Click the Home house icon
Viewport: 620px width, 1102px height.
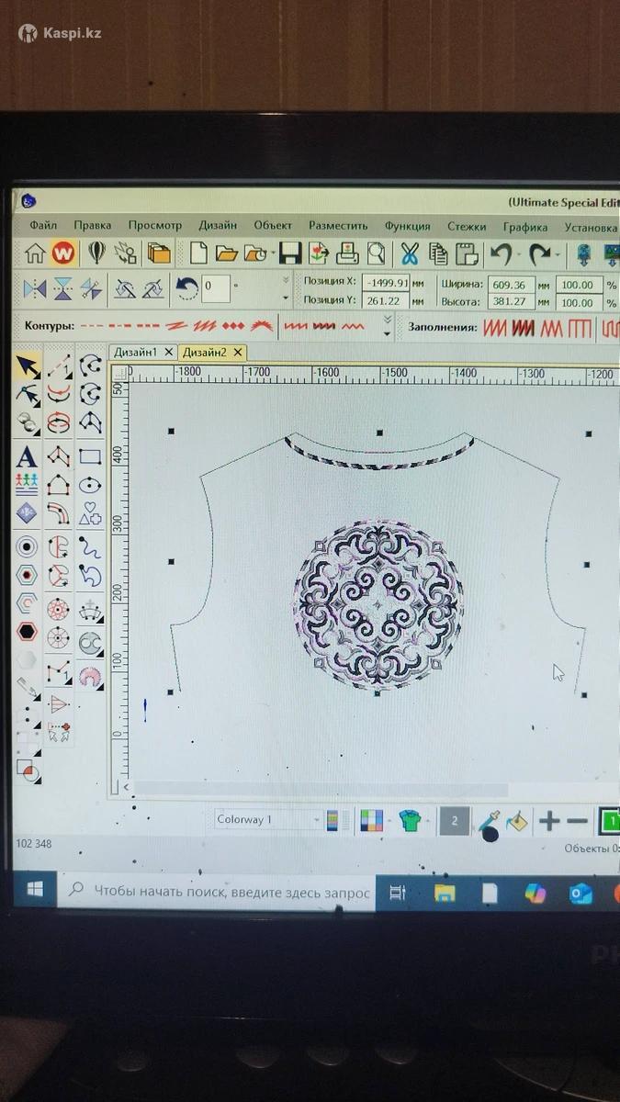coord(35,253)
